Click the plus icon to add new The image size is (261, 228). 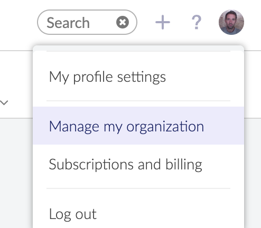163,22
